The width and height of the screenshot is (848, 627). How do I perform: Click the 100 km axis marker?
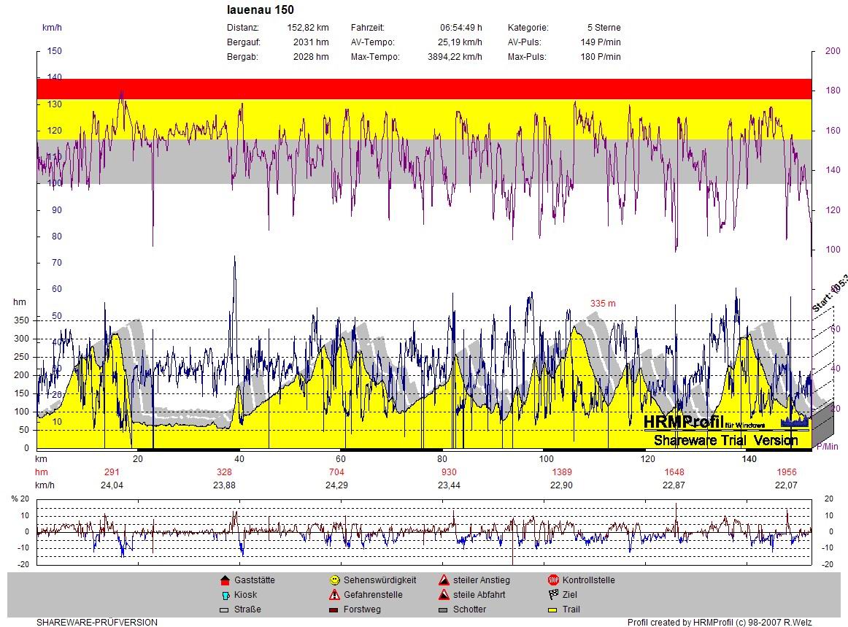click(x=546, y=459)
